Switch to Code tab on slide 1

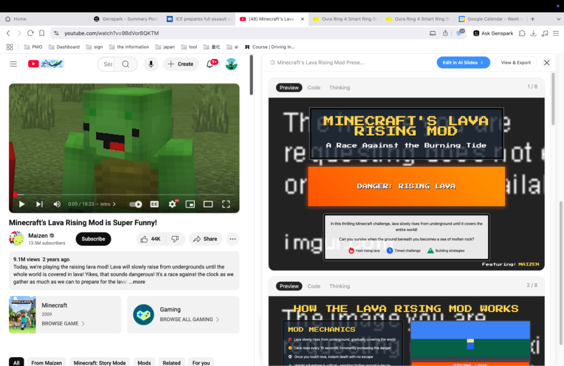click(314, 88)
